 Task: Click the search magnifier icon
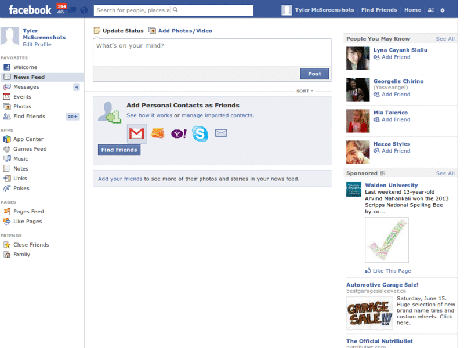[x=175, y=10]
